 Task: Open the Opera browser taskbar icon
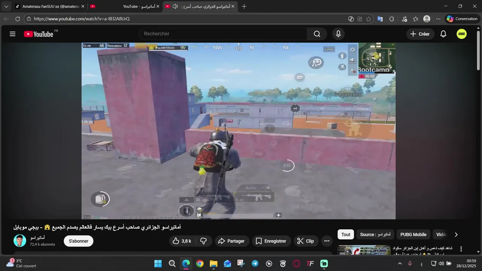pyautogui.click(x=296, y=264)
